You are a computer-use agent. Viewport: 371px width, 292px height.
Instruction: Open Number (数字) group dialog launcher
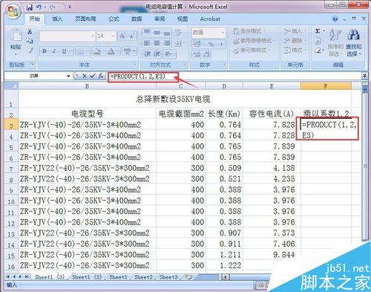coord(224,64)
